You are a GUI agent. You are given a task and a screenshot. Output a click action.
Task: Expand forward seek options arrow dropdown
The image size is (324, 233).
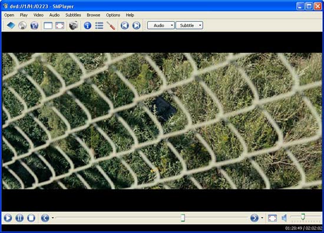click(x=262, y=218)
